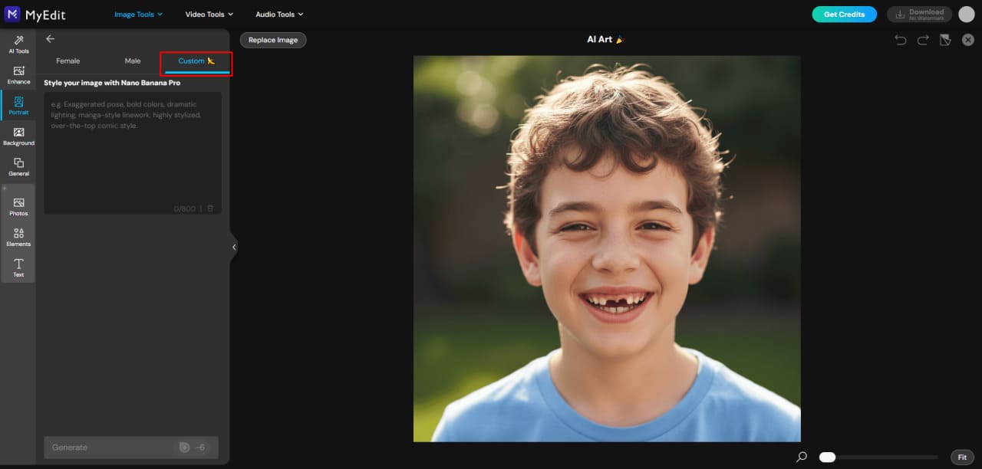The height and width of the screenshot is (469, 982).
Task: Open the Image Tools menu
Action: pos(138,14)
